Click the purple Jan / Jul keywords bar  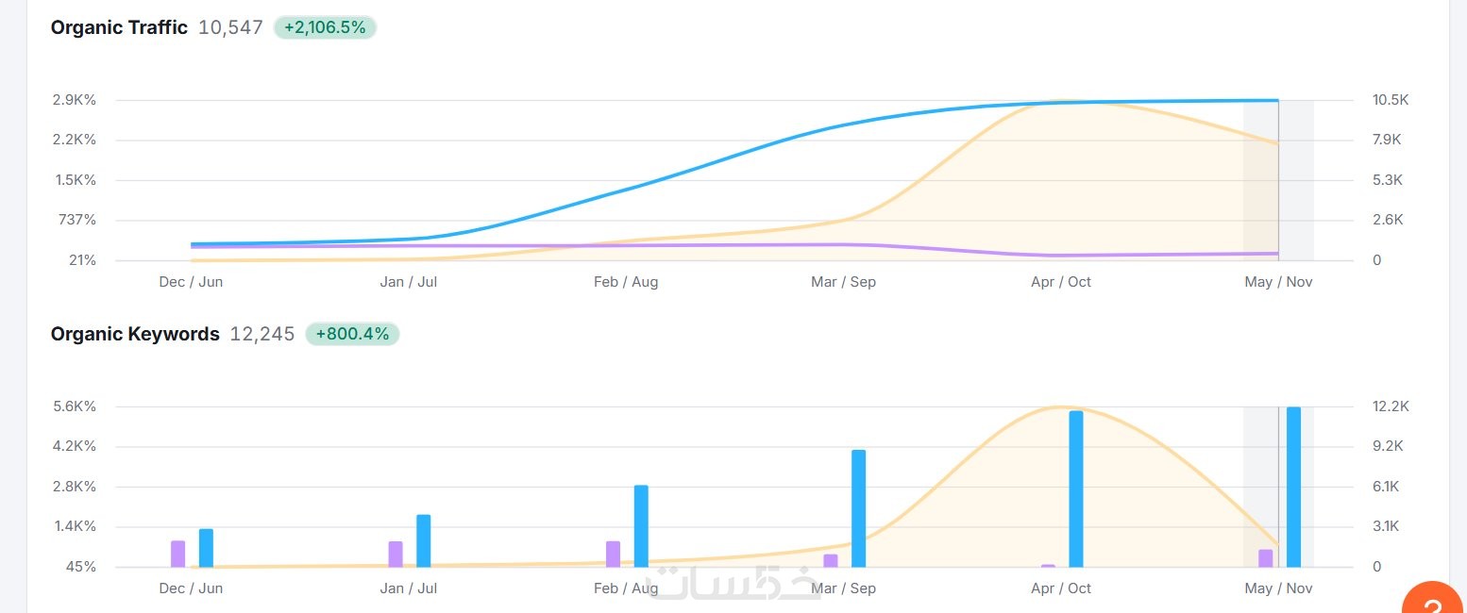(396, 554)
